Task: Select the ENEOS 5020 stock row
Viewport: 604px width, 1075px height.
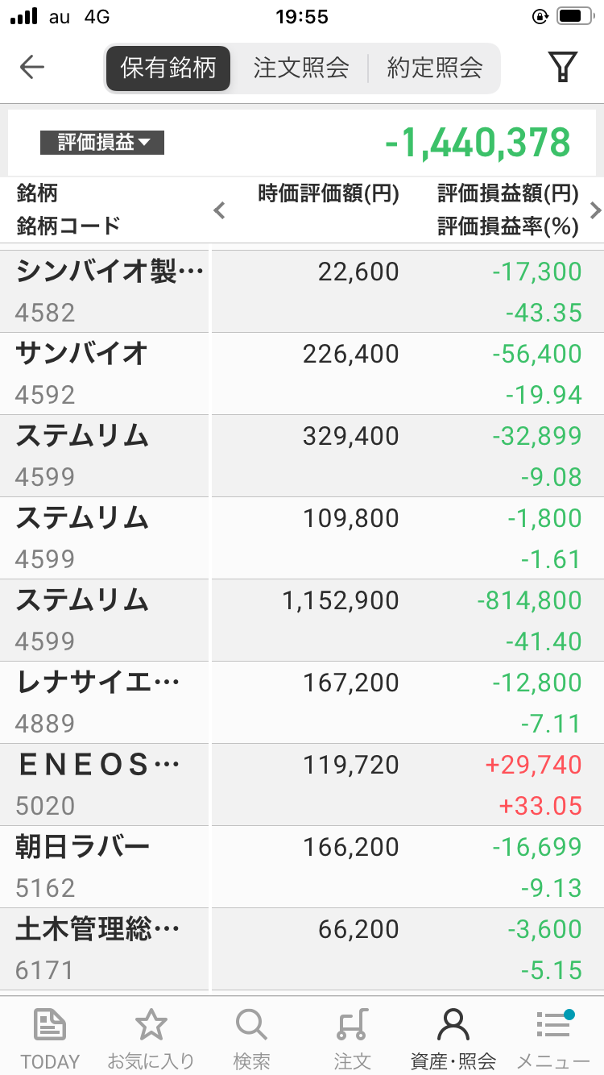Action: coord(302,785)
